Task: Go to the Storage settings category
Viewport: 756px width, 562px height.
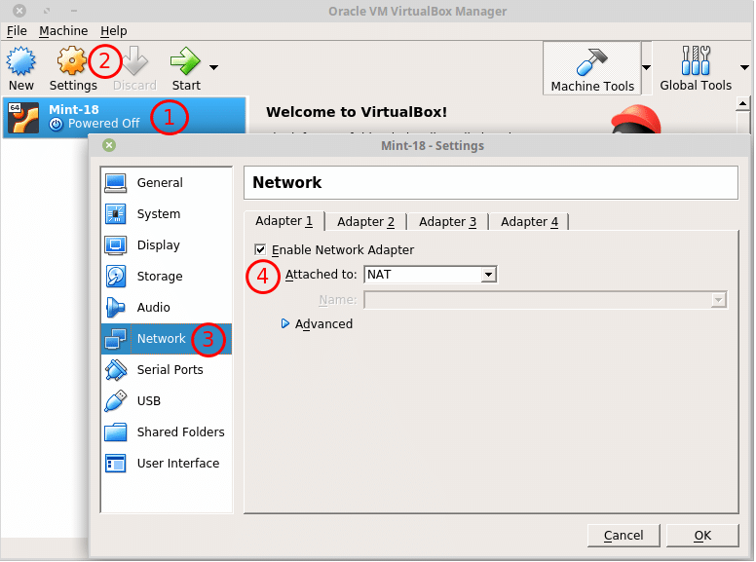Action: click(x=159, y=277)
